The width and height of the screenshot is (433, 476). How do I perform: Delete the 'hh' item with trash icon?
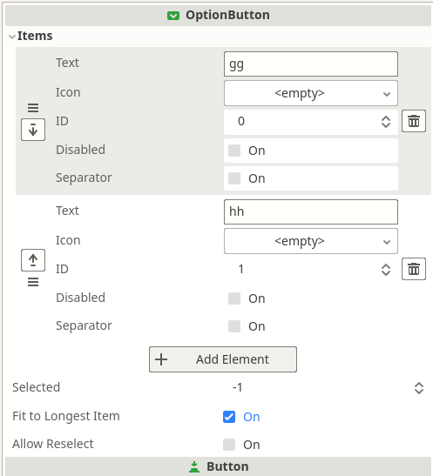414,269
